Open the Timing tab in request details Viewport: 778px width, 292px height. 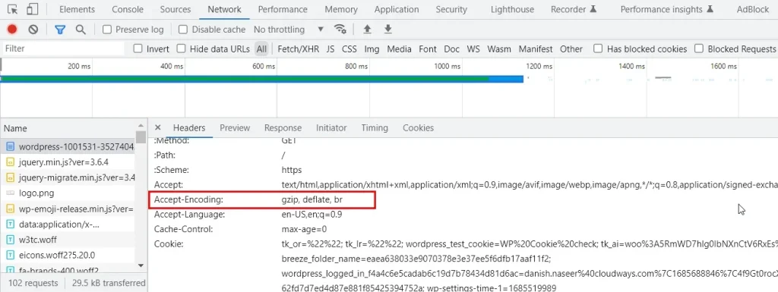[x=375, y=127]
